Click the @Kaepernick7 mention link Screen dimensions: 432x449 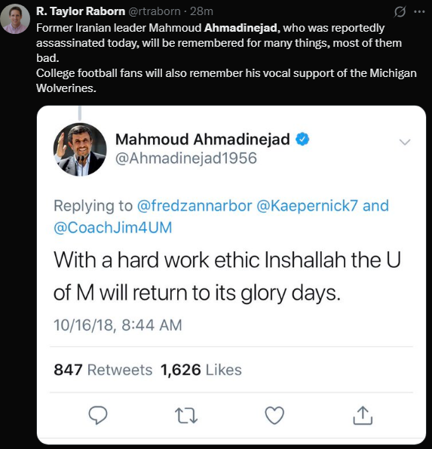(307, 205)
